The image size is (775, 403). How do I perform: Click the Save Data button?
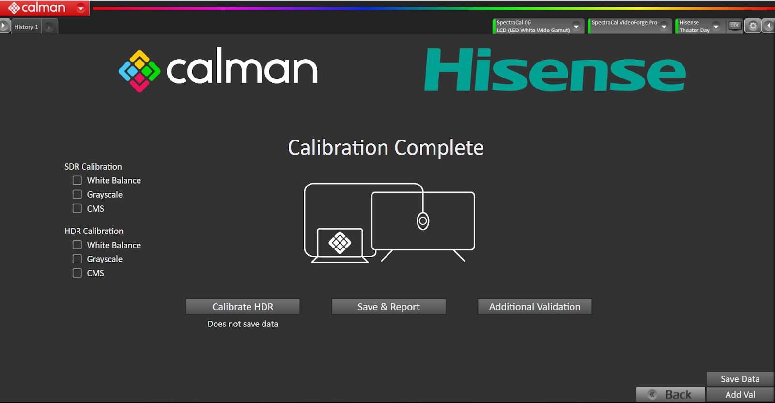pyautogui.click(x=740, y=379)
